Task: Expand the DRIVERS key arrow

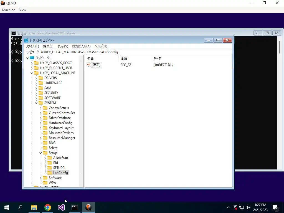Action: tap(36, 78)
